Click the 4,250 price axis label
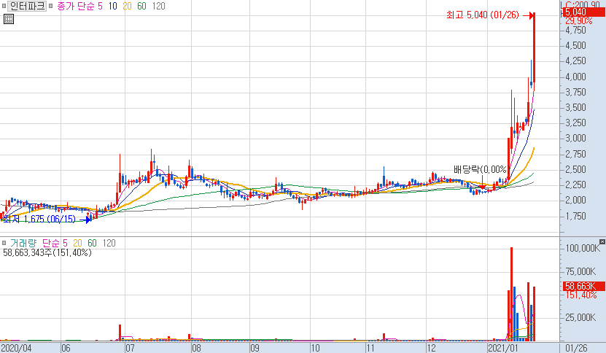This screenshot has width=606, height=353. pyautogui.click(x=576, y=61)
